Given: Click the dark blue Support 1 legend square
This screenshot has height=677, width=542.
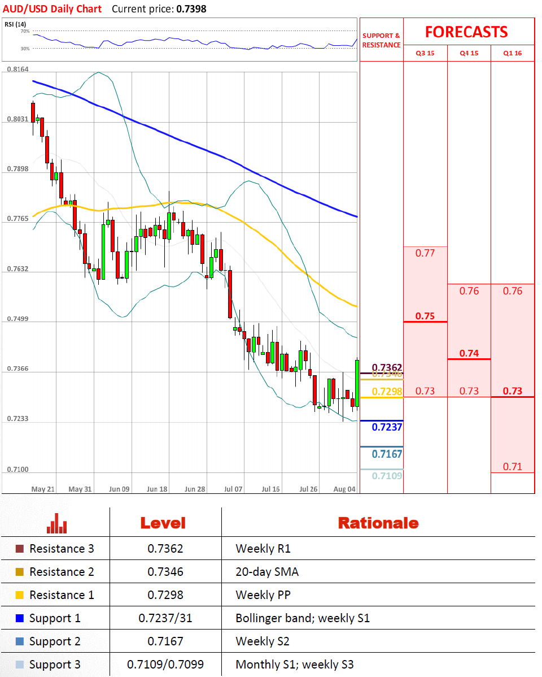Looking at the screenshot, I should pos(20,618).
